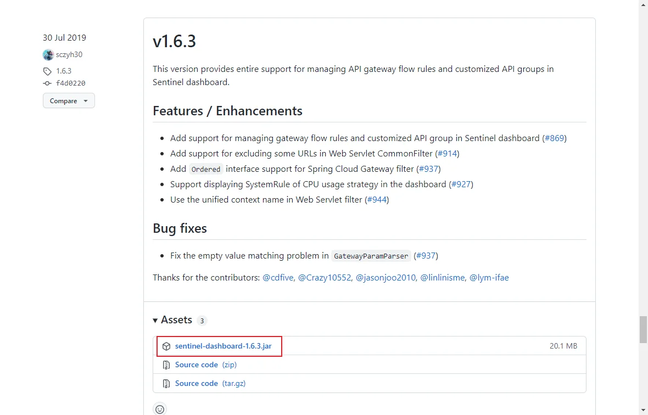Click the sczyh30 avatar image
The height and width of the screenshot is (415, 648).
click(48, 54)
